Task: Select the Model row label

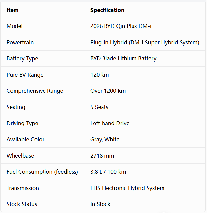Action: 15,26
